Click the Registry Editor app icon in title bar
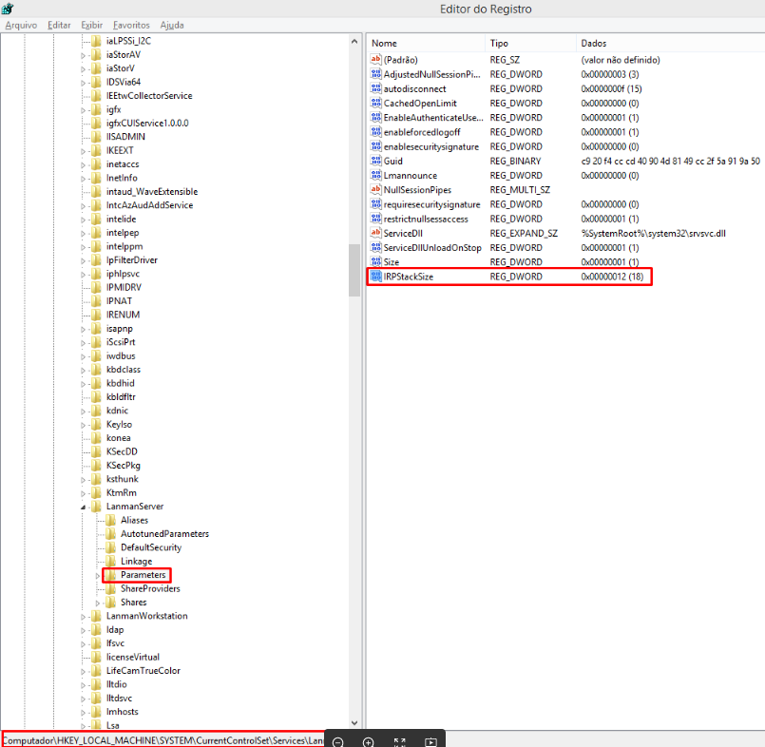Viewport: 765px width, 747px height. pyautogui.click(x=8, y=9)
